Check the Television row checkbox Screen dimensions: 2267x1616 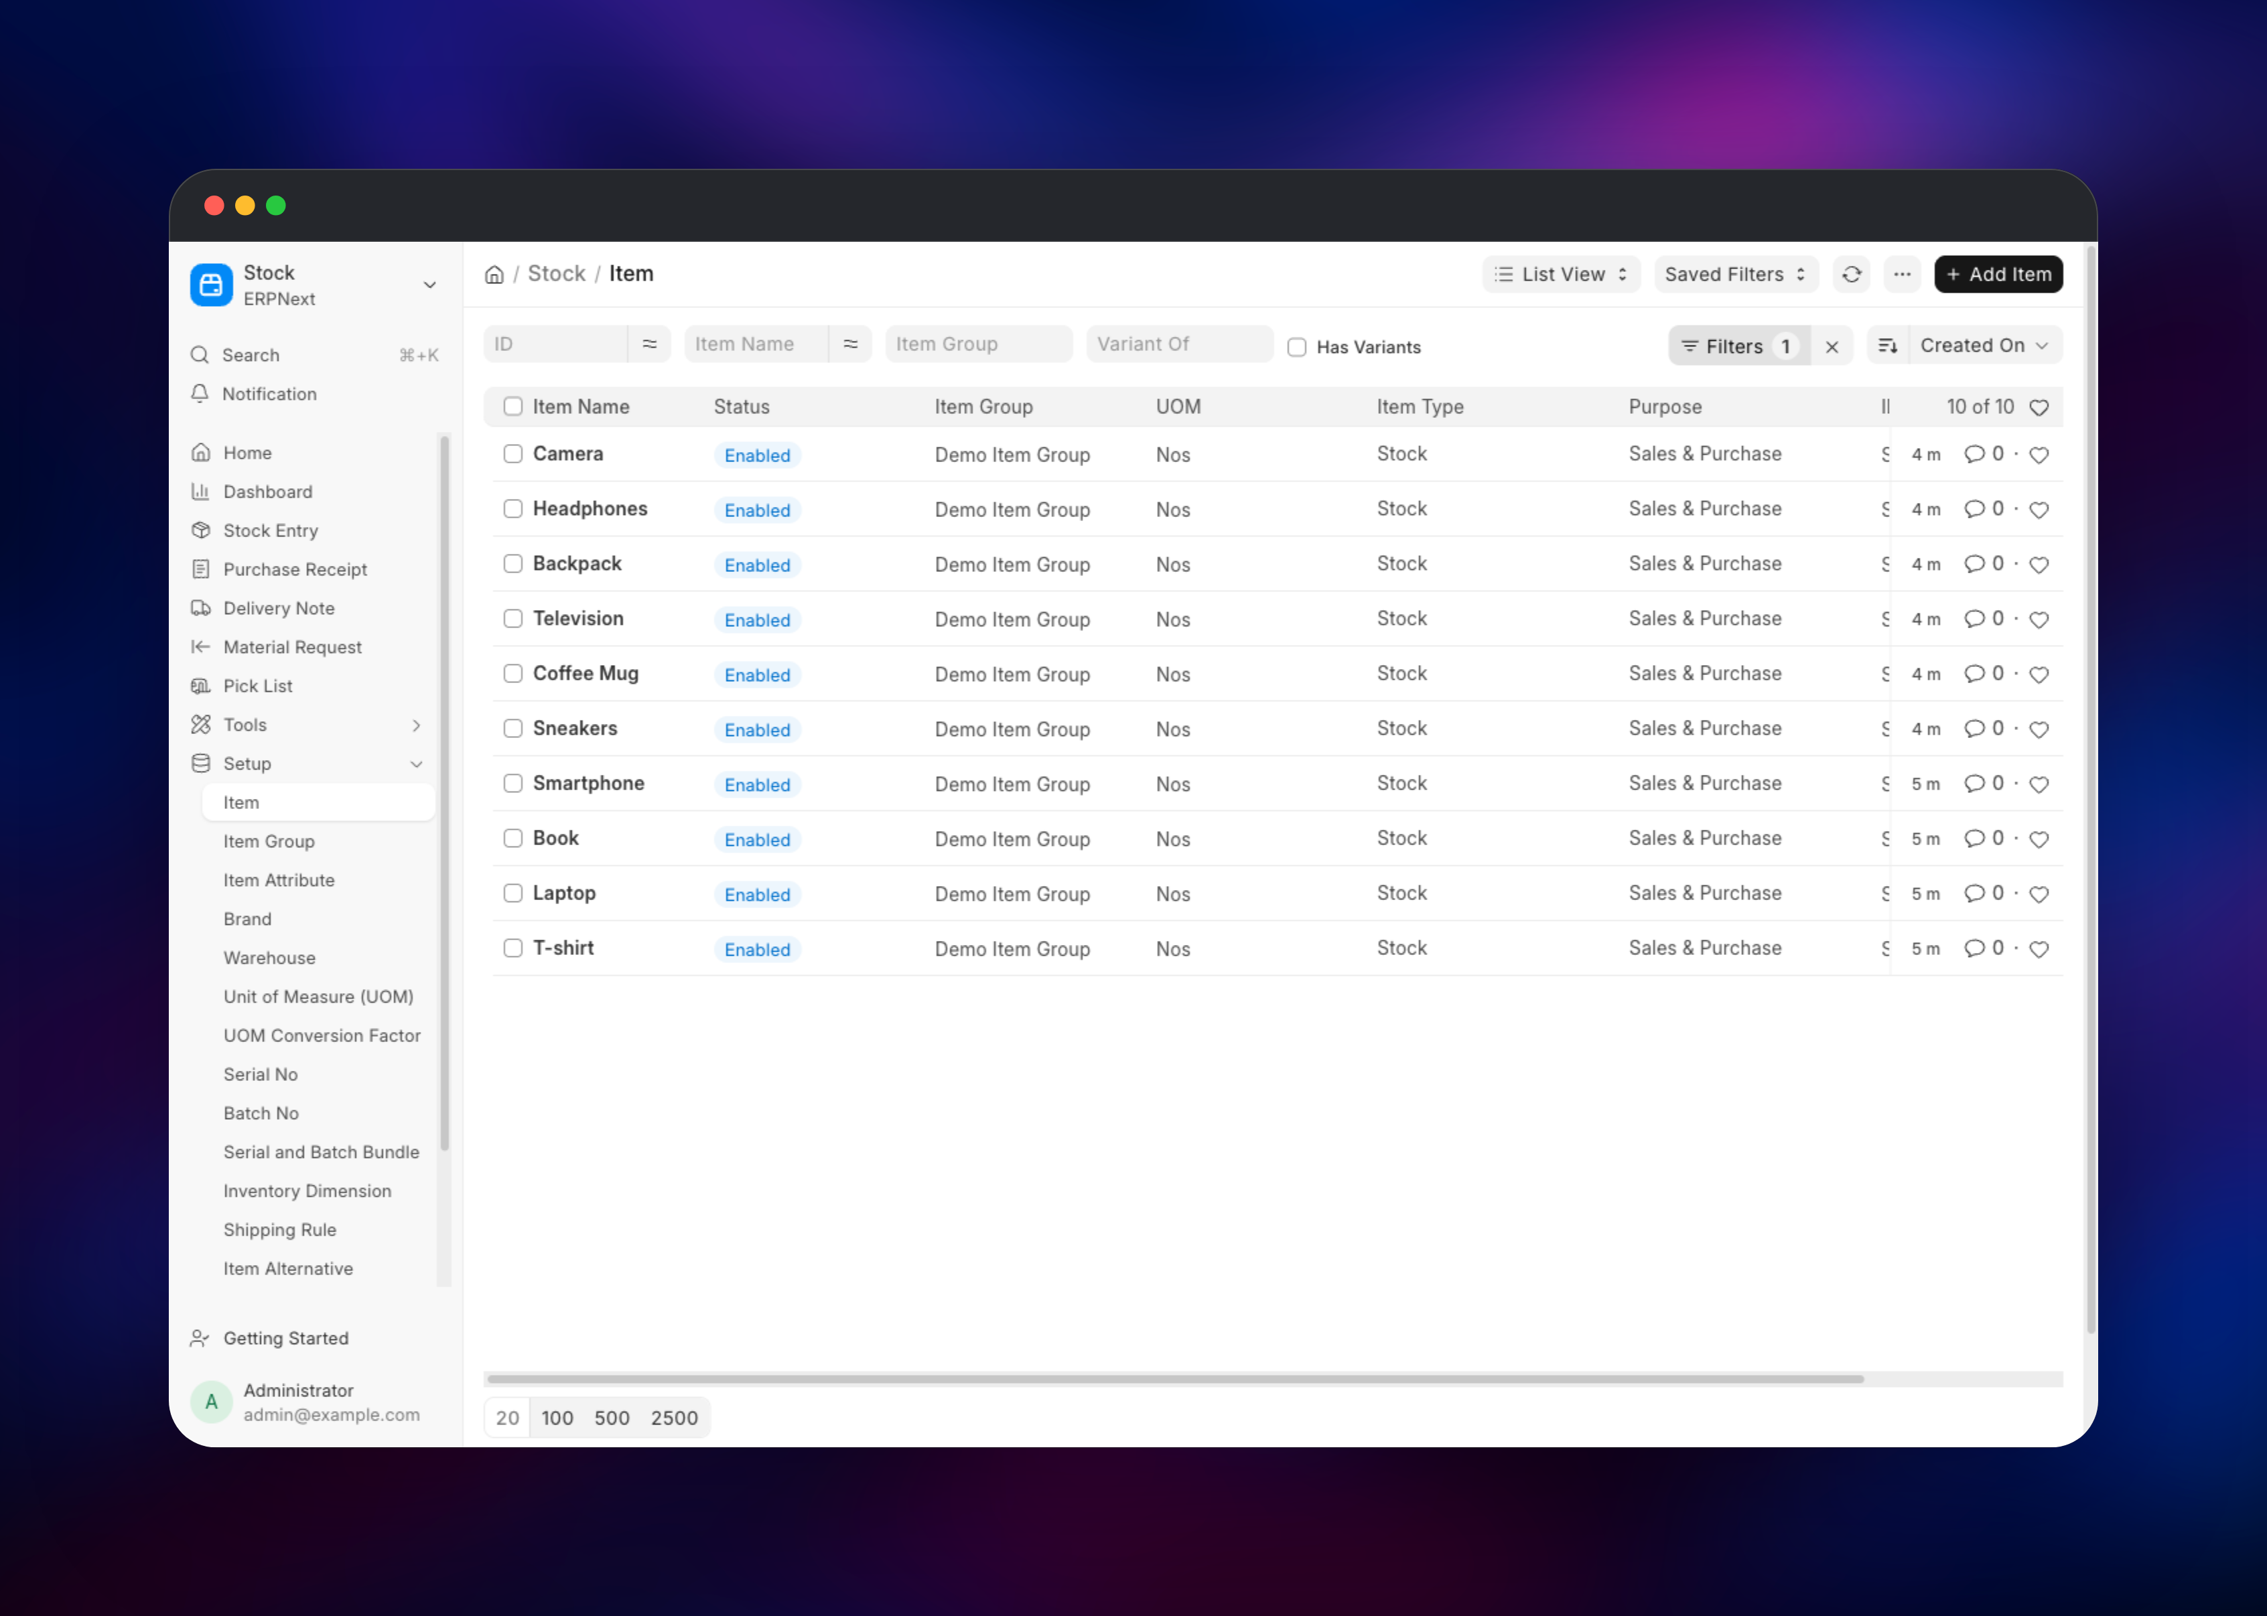[x=512, y=618]
